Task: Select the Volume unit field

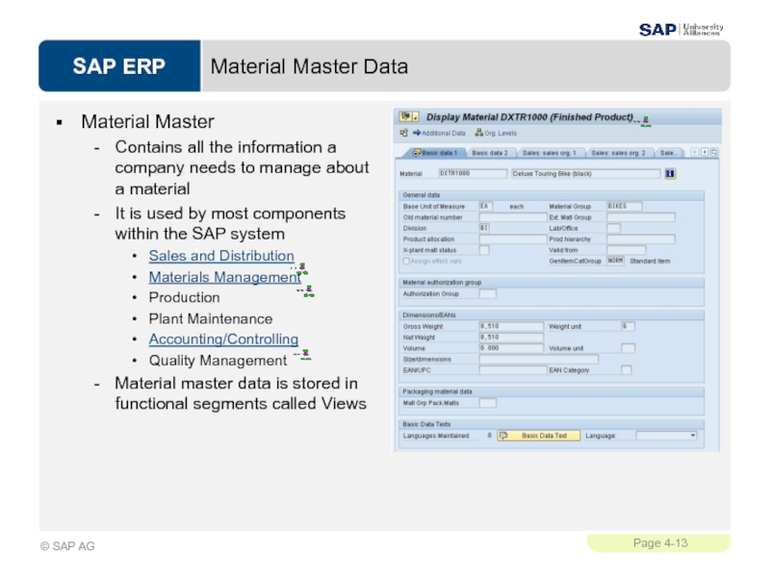Action: tap(629, 348)
